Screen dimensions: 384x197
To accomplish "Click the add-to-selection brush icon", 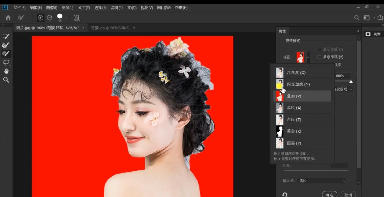I will 40,18.
